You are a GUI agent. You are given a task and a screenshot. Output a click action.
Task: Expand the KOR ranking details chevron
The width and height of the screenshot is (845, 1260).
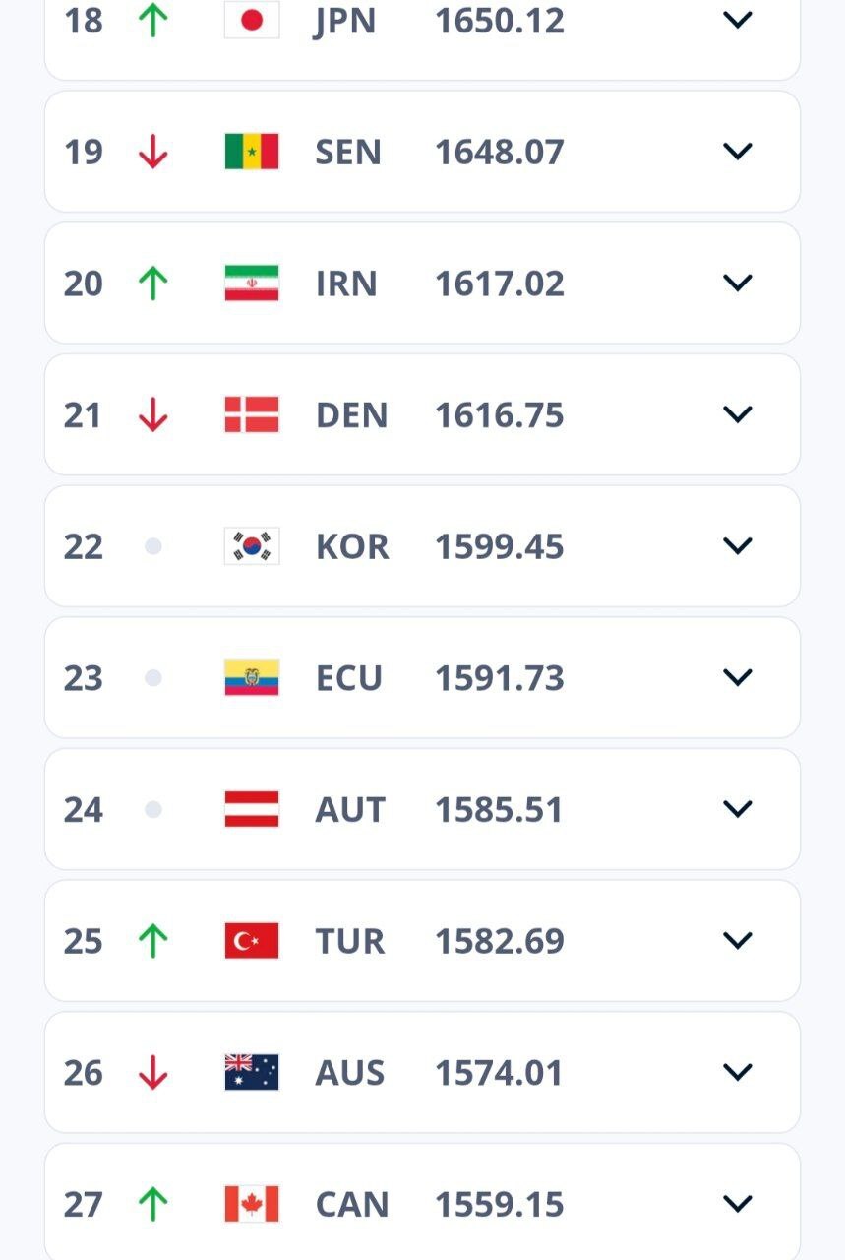pos(737,545)
